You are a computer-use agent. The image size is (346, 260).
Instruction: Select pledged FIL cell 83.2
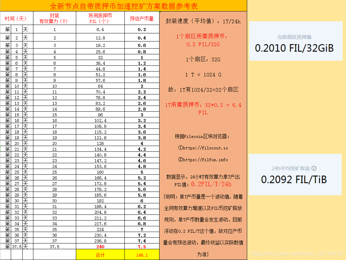100,103
